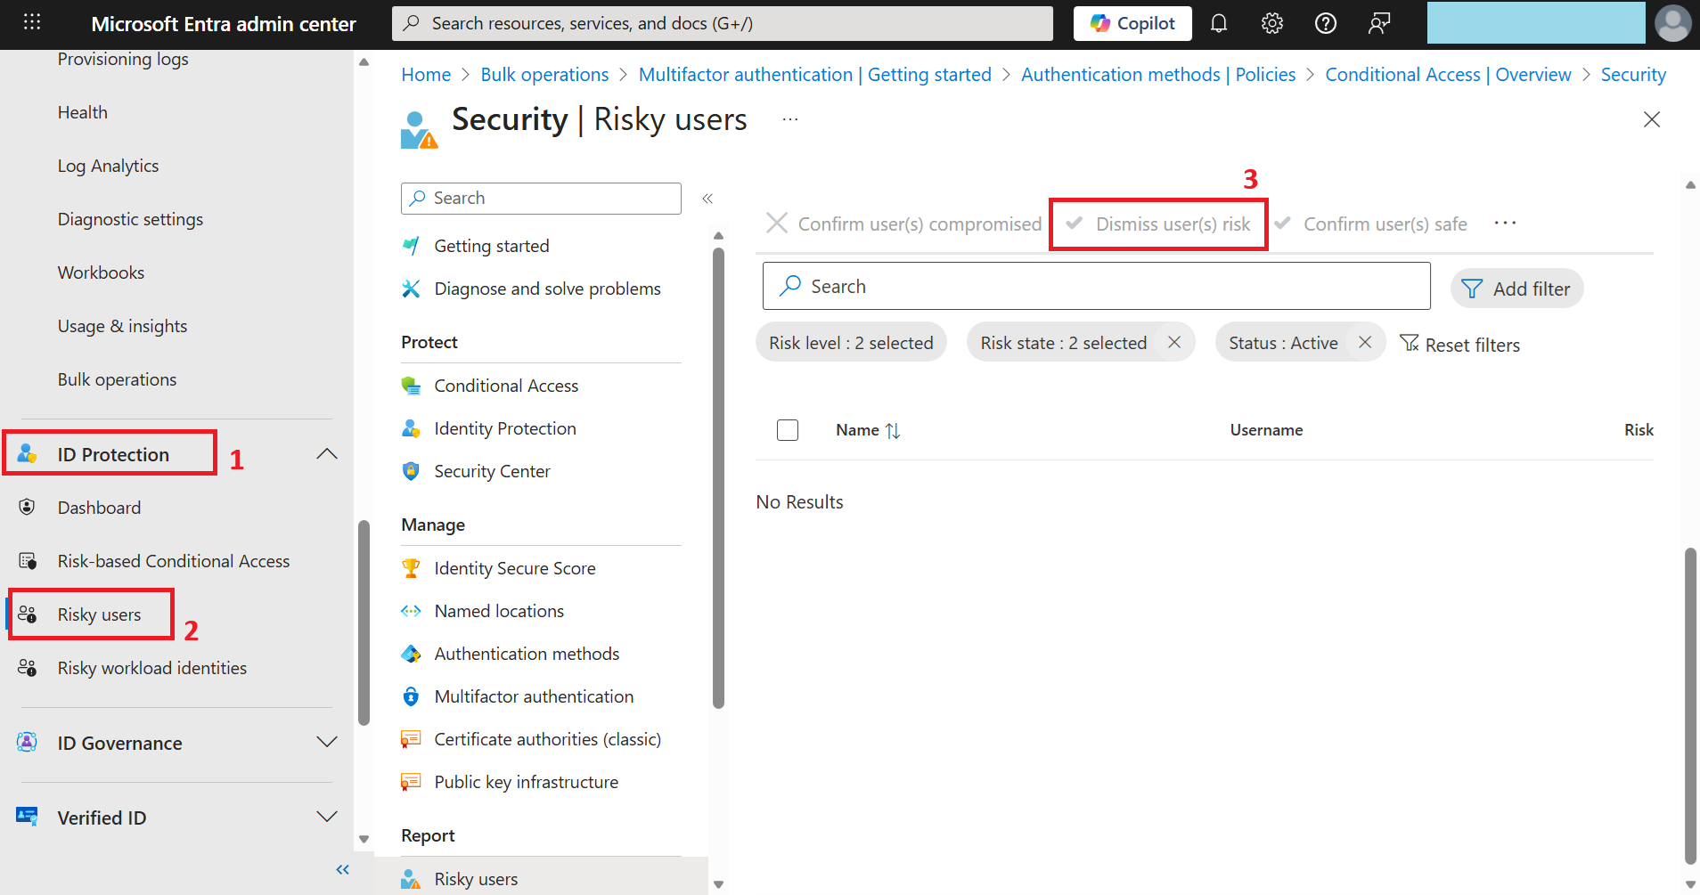Viewport: 1700px width, 895px height.
Task: Click the Identity Secure Score trophy icon
Action: click(411, 568)
